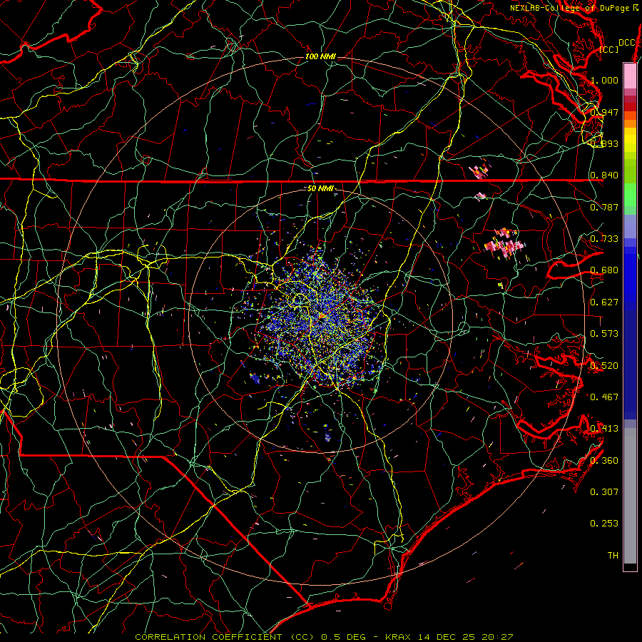642x642 pixels.
Task: Select the 0.253 legend value
Action: tap(604, 524)
